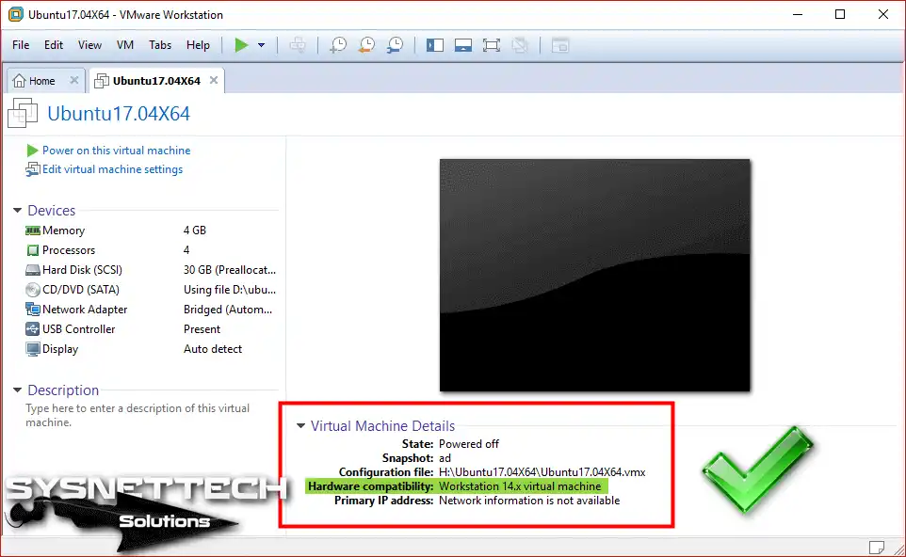Click the Using file D:\ubu... value
Image resolution: width=906 pixels, height=557 pixels.
(230, 290)
